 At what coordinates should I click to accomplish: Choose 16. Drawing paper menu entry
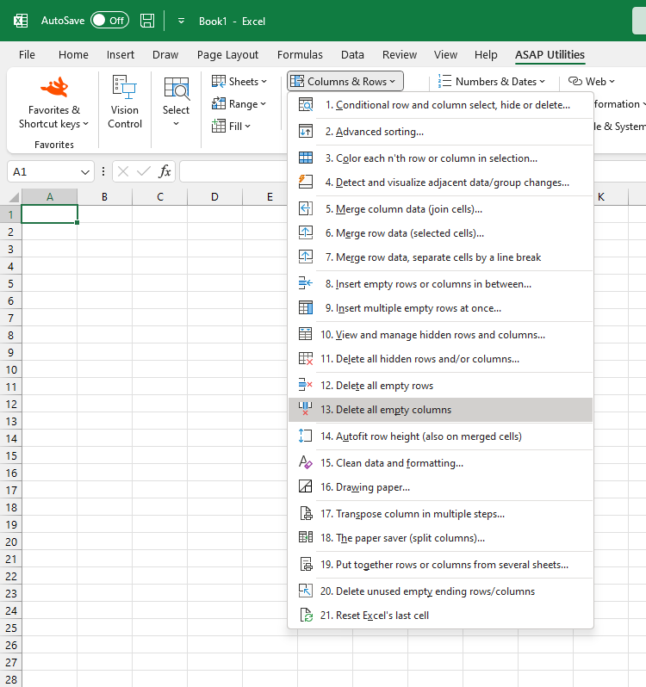[440, 487]
